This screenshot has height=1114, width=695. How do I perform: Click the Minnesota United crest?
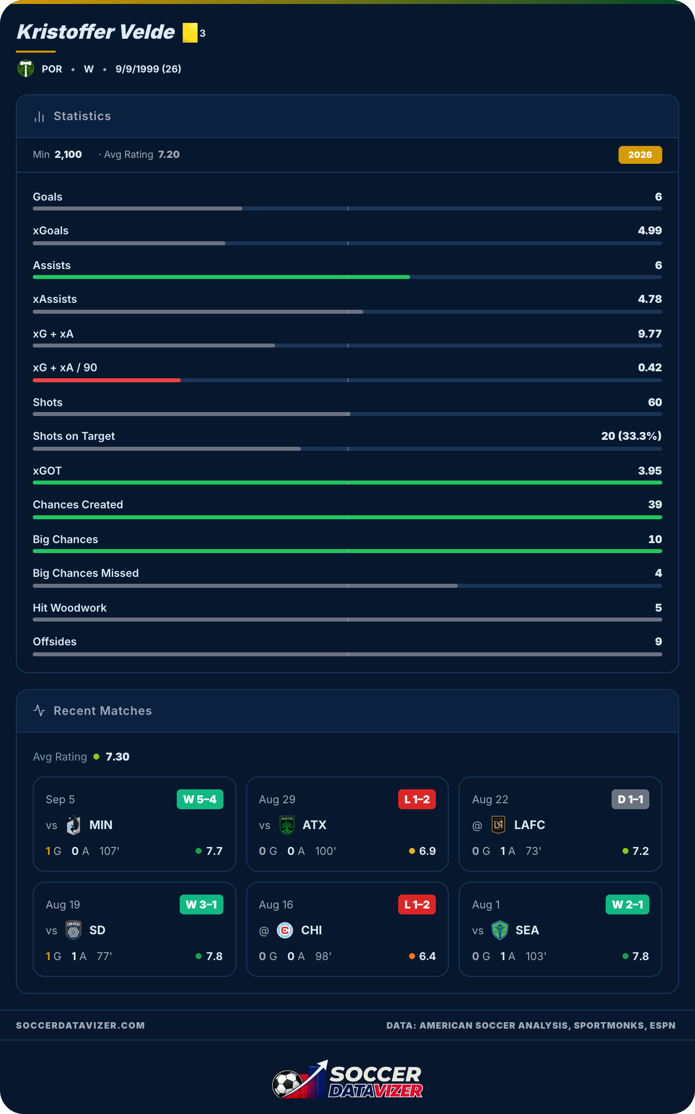pyautogui.click(x=73, y=825)
